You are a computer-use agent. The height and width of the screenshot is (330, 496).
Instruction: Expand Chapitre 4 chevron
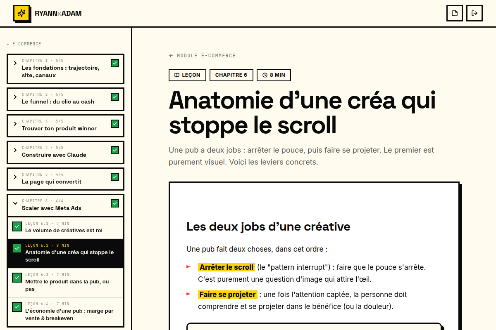coord(15,150)
